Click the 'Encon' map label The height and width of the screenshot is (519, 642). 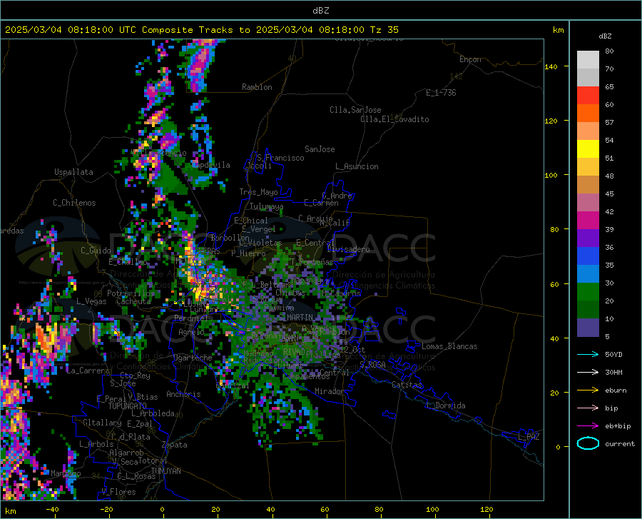pyautogui.click(x=470, y=59)
